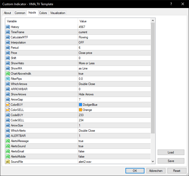Click the double-type icon beside FilterPips
Viewport: 189px width, 176px height.
click(8, 79)
